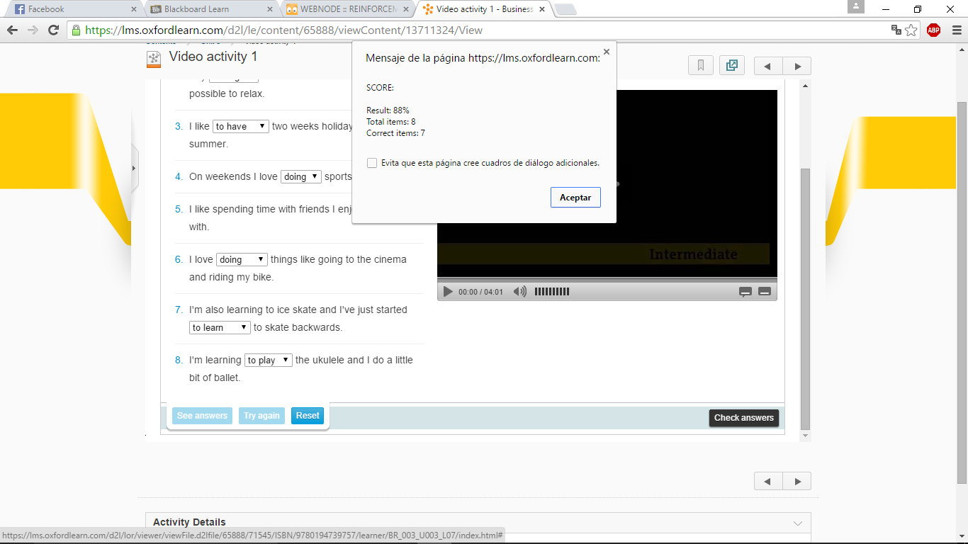Toggle the video captions button

(745, 292)
